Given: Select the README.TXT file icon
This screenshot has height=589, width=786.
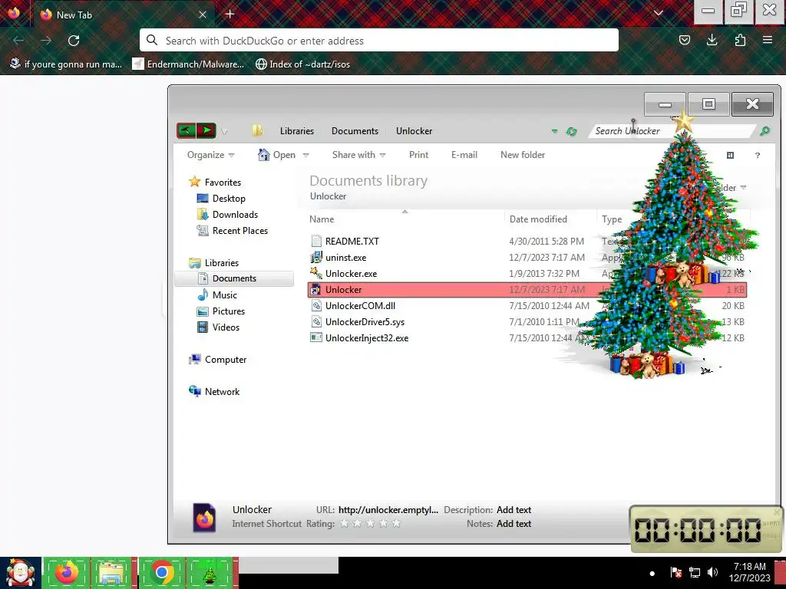Looking at the screenshot, I should (x=315, y=241).
